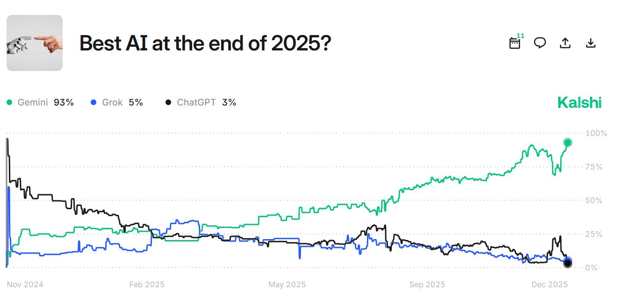The height and width of the screenshot is (297, 619).
Task: Click the black ChatGPT endpoint marker on the chart
Action: (x=568, y=263)
